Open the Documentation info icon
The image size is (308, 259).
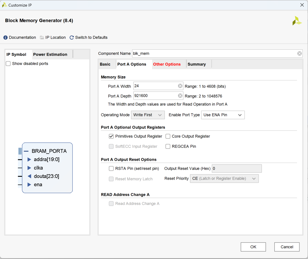click(6, 38)
